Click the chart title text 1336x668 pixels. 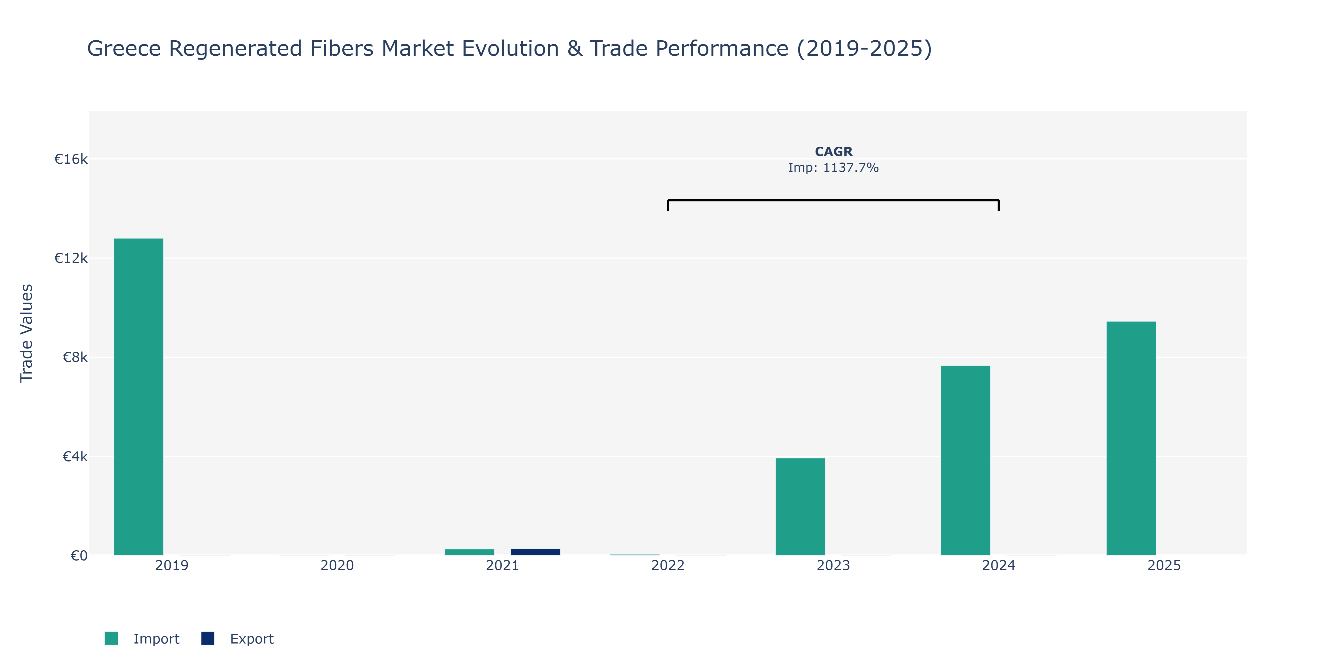509,49
